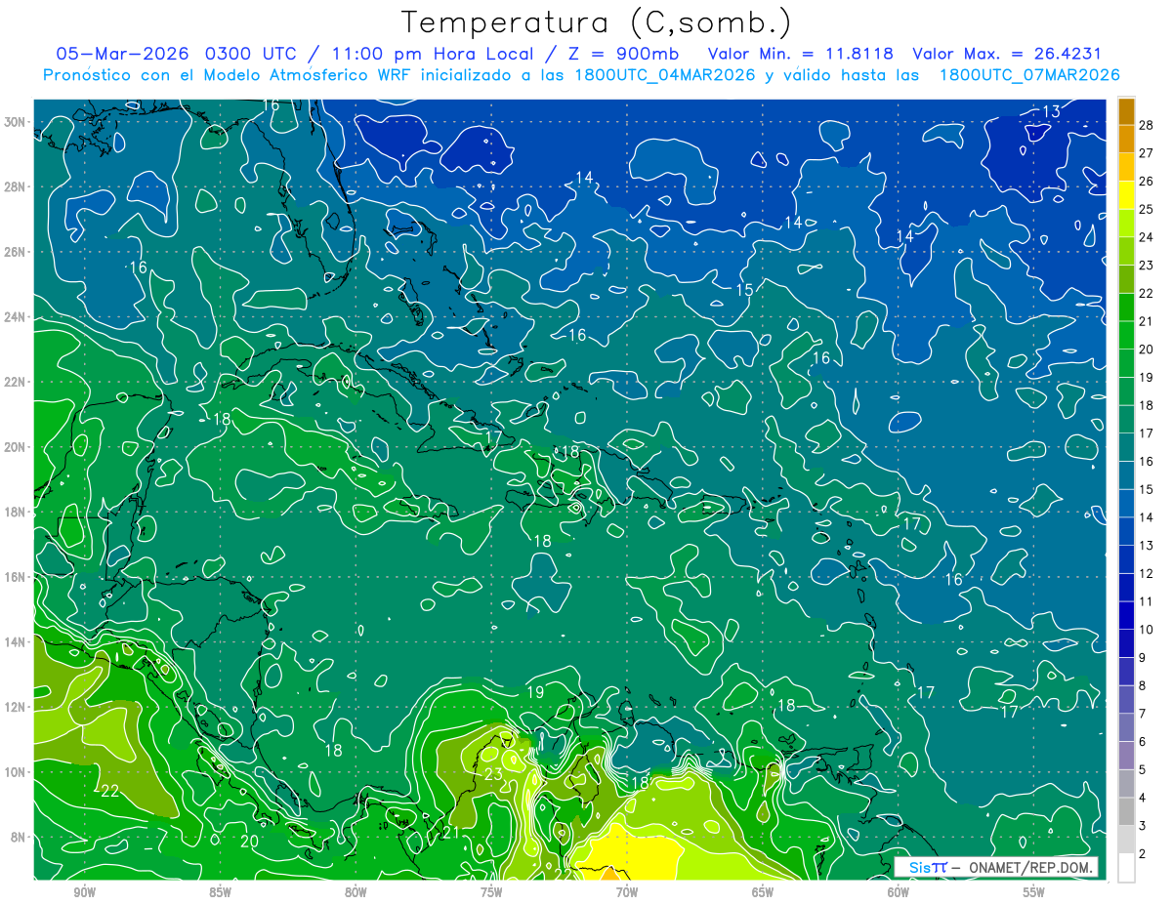Click the contour label "13" on the map
This screenshot has width=1172, height=905.
(1051, 111)
